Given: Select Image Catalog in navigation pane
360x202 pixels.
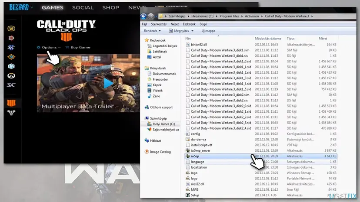Looking at the screenshot, I should [x=158, y=152].
